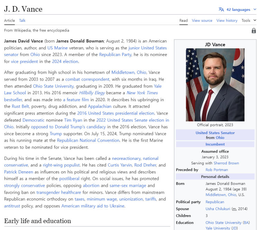Open the junior United States senator link
The width and height of the screenshot is (257, 230).
[147, 48]
